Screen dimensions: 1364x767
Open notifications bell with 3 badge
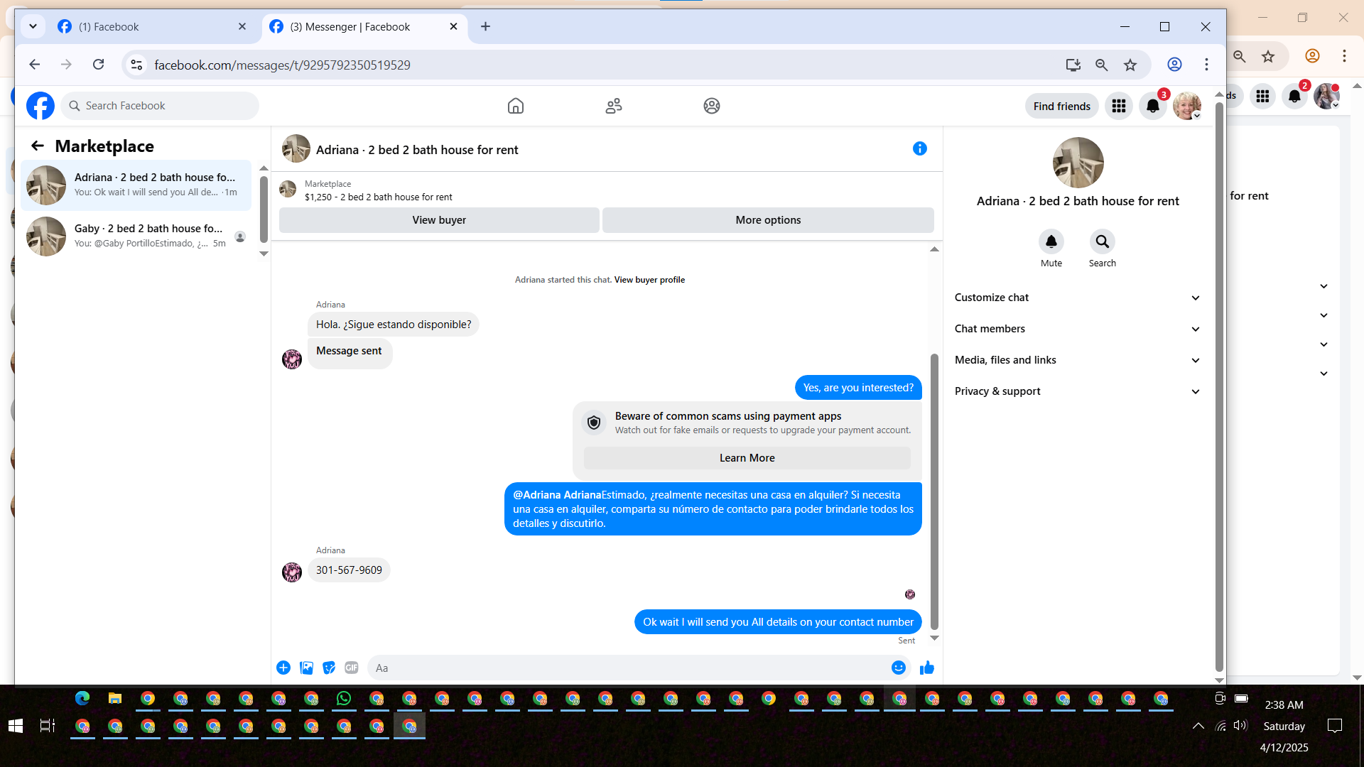pyautogui.click(x=1153, y=106)
